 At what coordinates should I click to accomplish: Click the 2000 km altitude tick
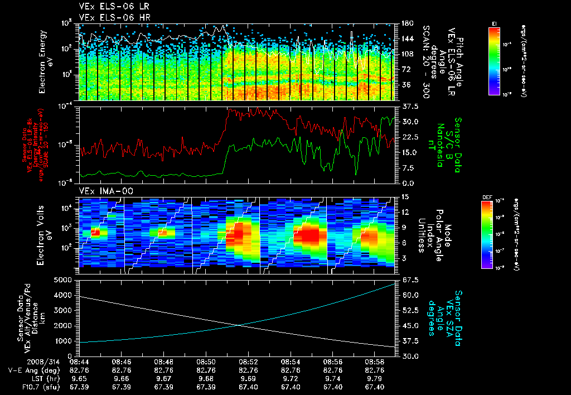click(64, 326)
